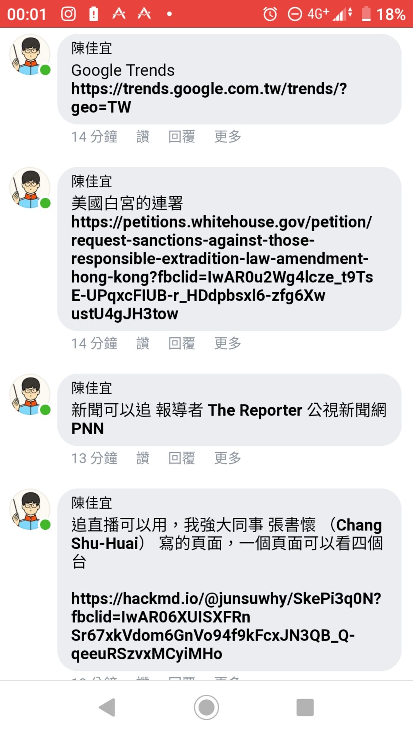The height and width of the screenshot is (735, 413).
Task: Tap the Chang Shu-Huai mention in last comment
Action: [227, 534]
